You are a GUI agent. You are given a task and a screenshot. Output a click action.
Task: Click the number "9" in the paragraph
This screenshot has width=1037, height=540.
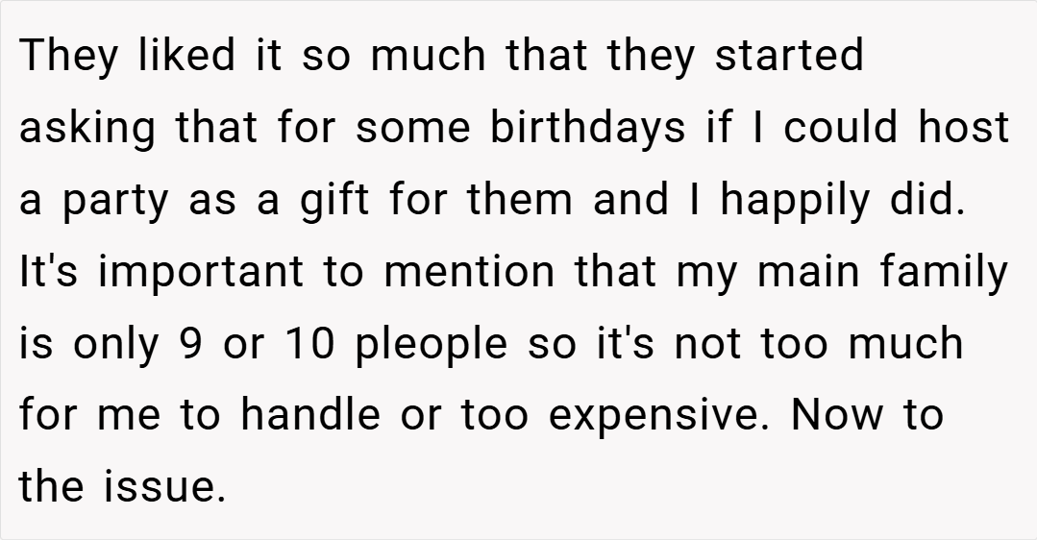pos(190,344)
